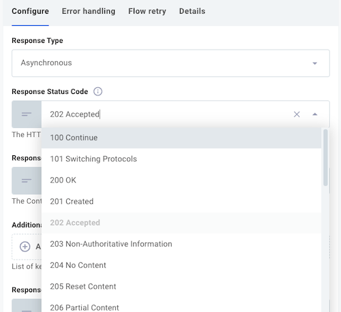The image size is (341, 312).
Task: Open the Configure tab
Action: pos(30,12)
